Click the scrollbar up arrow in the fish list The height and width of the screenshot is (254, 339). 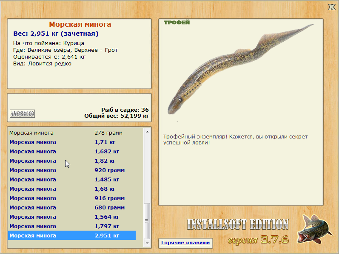pyautogui.click(x=147, y=132)
